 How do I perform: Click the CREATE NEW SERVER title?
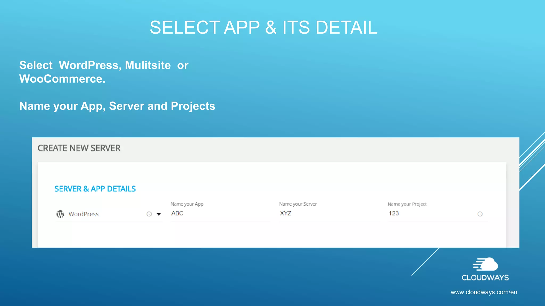tap(79, 148)
